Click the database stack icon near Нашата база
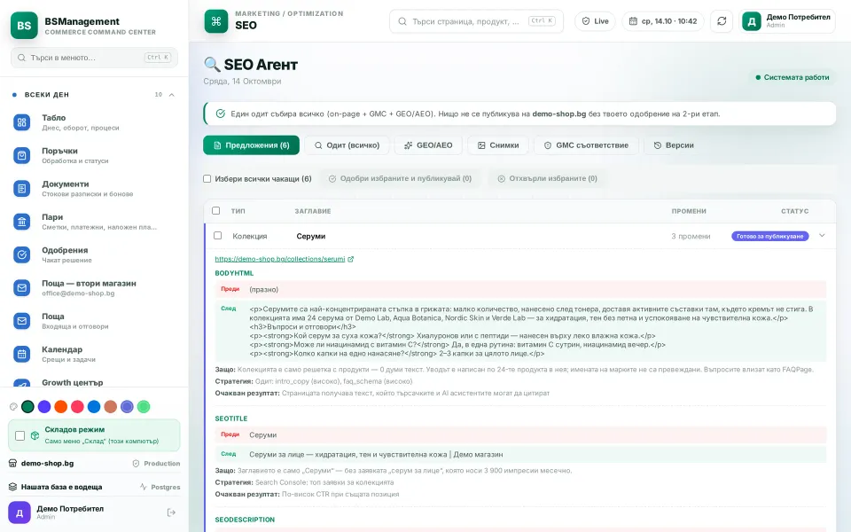 13,487
